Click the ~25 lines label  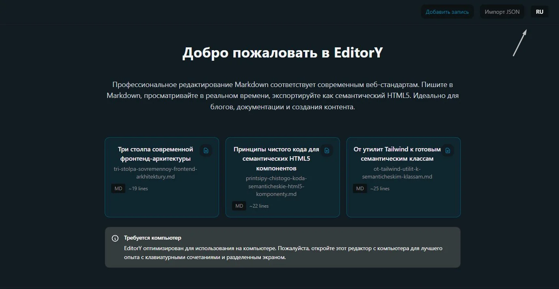click(380, 189)
